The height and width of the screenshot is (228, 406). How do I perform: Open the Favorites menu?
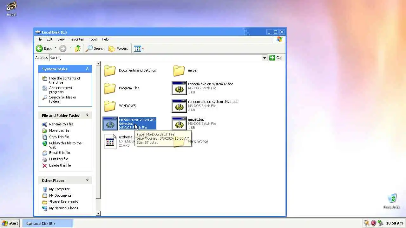[76, 39]
